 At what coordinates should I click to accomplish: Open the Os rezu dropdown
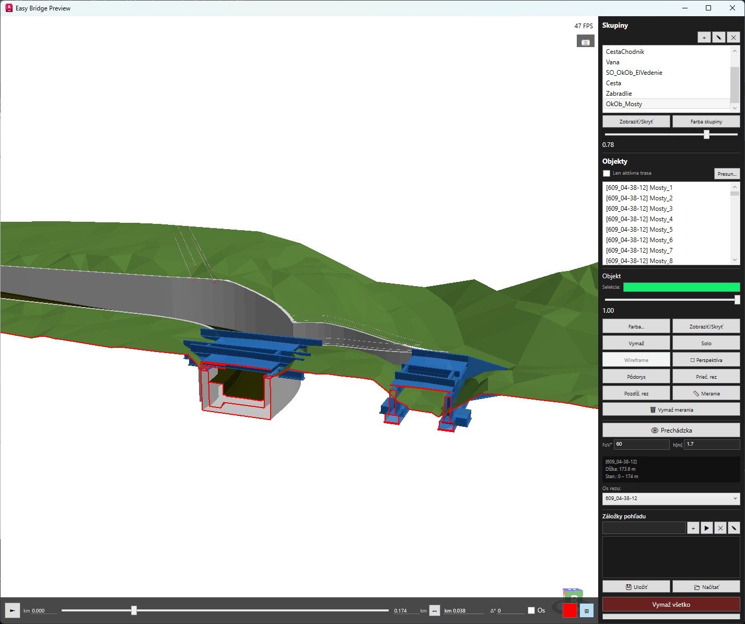[x=671, y=498]
